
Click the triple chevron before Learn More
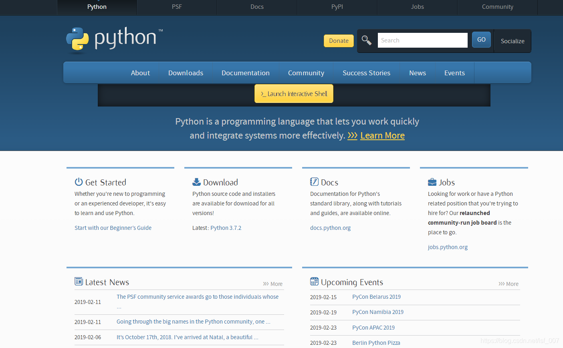352,136
